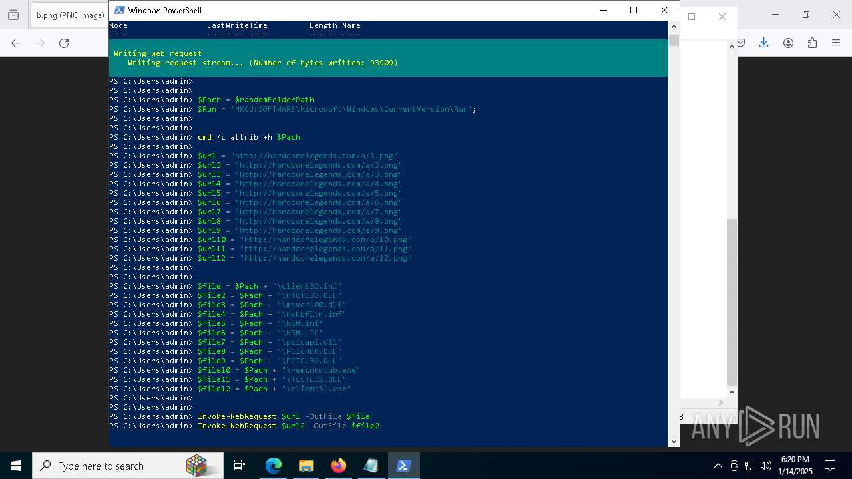Click the '\TCCTL32.DLL' file string
Viewport: 852px width, 479px height.
point(314,379)
